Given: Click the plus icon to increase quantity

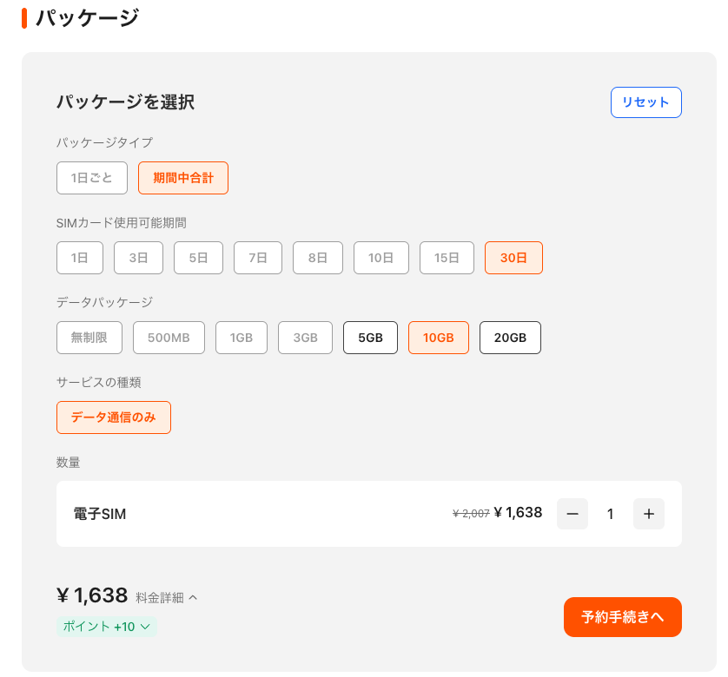Looking at the screenshot, I should [x=649, y=514].
